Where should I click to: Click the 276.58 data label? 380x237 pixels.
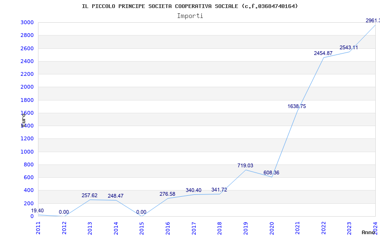tap(167, 194)
